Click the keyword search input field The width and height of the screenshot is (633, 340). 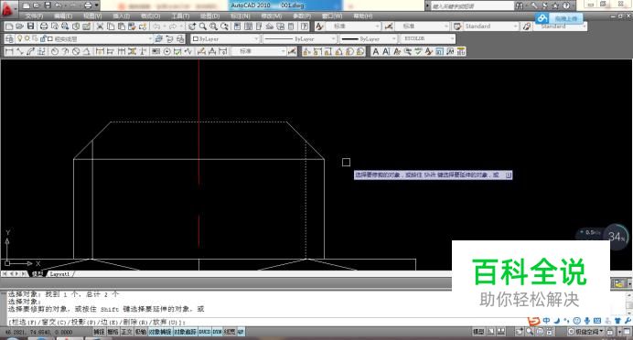pos(471,5)
